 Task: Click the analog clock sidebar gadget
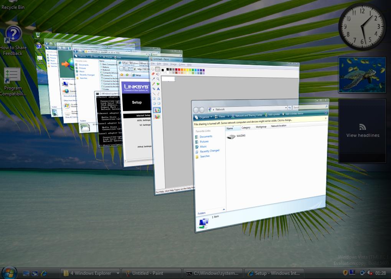click(362, 27)
